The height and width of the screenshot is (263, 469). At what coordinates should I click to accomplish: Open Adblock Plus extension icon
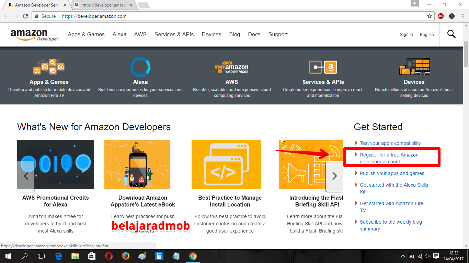(x=441, y=16)
